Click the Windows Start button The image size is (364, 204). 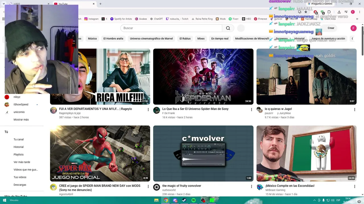5,200
